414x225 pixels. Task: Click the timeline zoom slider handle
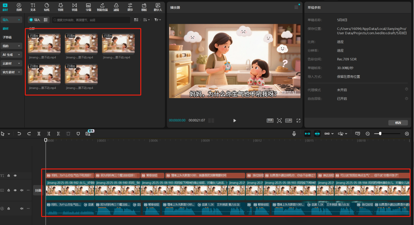click(x=380, y=134)
